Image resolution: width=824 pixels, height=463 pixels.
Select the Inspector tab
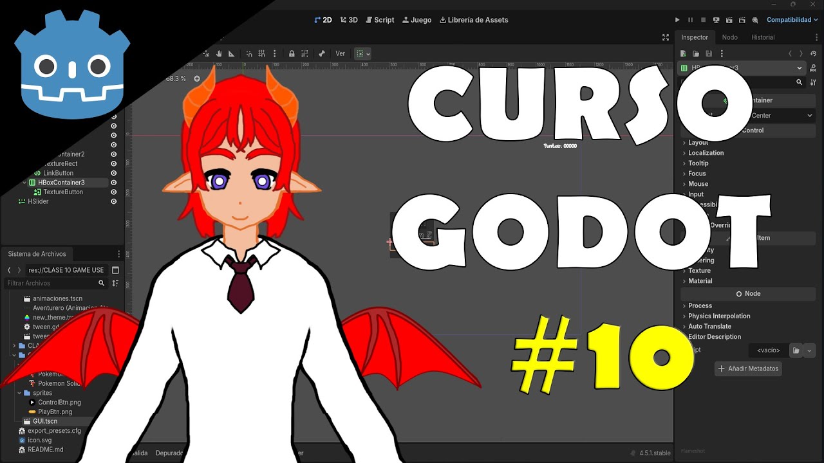695,37
